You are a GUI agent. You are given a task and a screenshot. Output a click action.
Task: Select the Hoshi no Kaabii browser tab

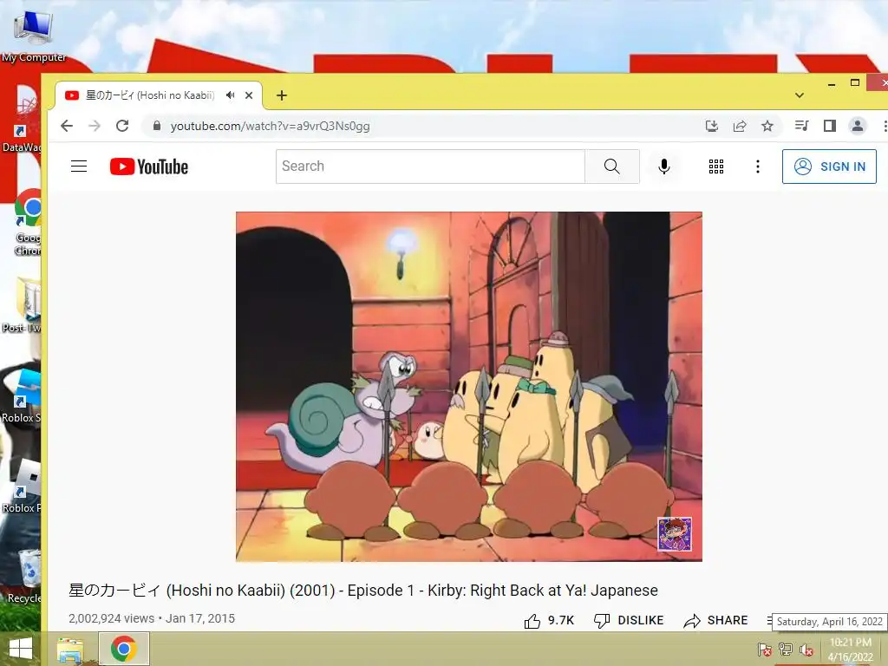[x=159, y=95]
